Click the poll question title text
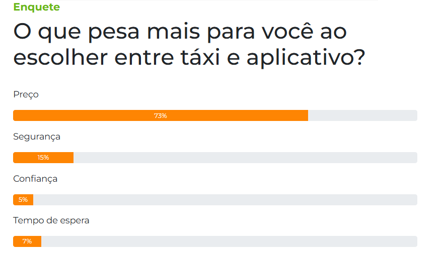This screenshot has height=258, width=442. (x=189, y=45)
